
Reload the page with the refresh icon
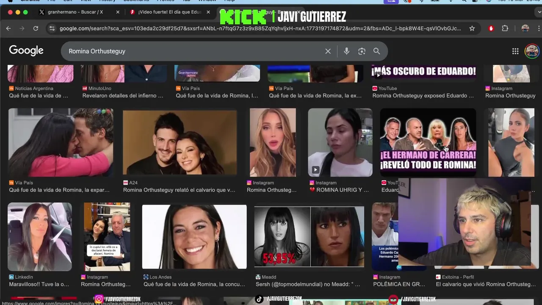(x=36, y=28)
